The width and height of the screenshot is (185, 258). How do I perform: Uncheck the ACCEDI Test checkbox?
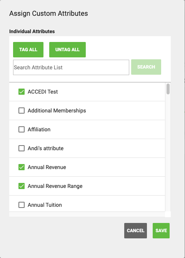point(22,92)
